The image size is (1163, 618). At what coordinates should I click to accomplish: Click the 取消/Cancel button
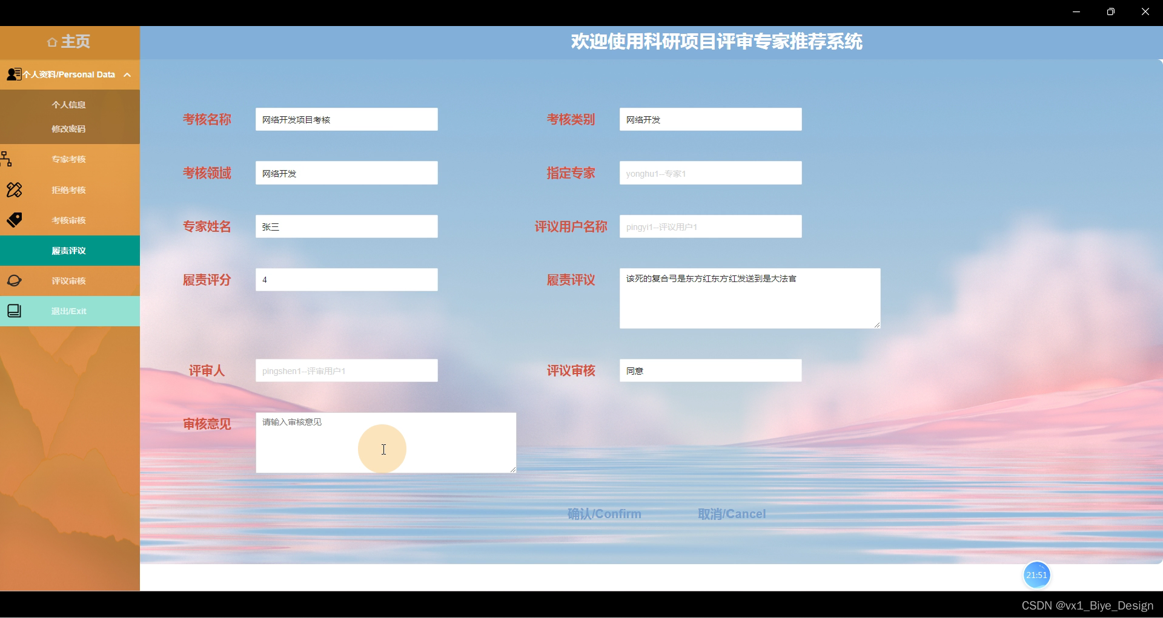click(x=732, y=514)
